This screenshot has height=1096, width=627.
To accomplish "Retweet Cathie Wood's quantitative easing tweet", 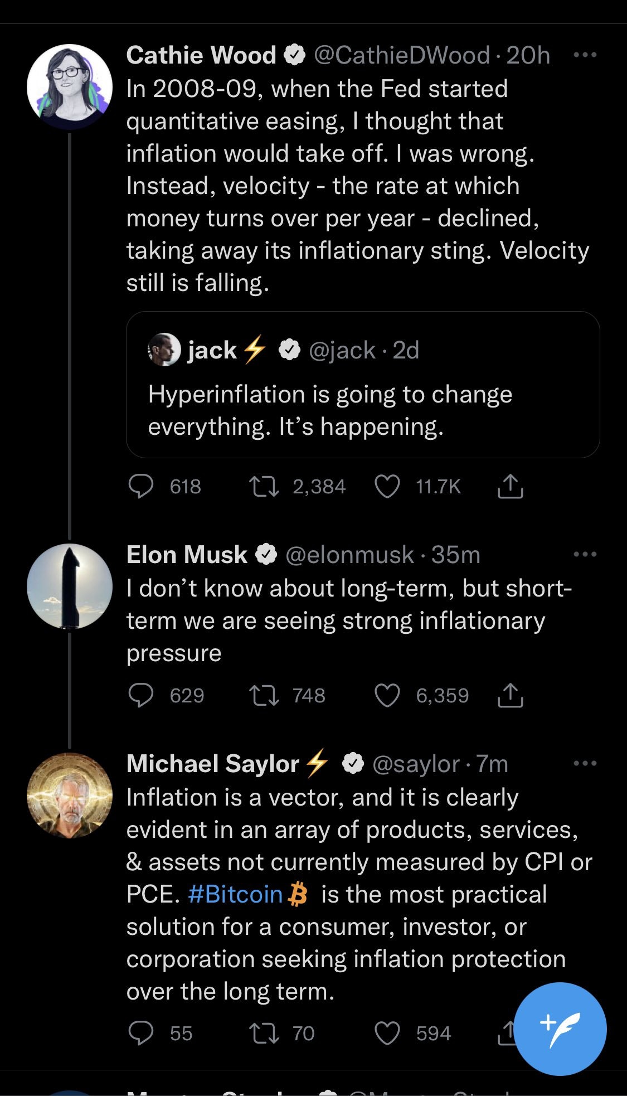I will pyautogui.click(x=264, y=486).
